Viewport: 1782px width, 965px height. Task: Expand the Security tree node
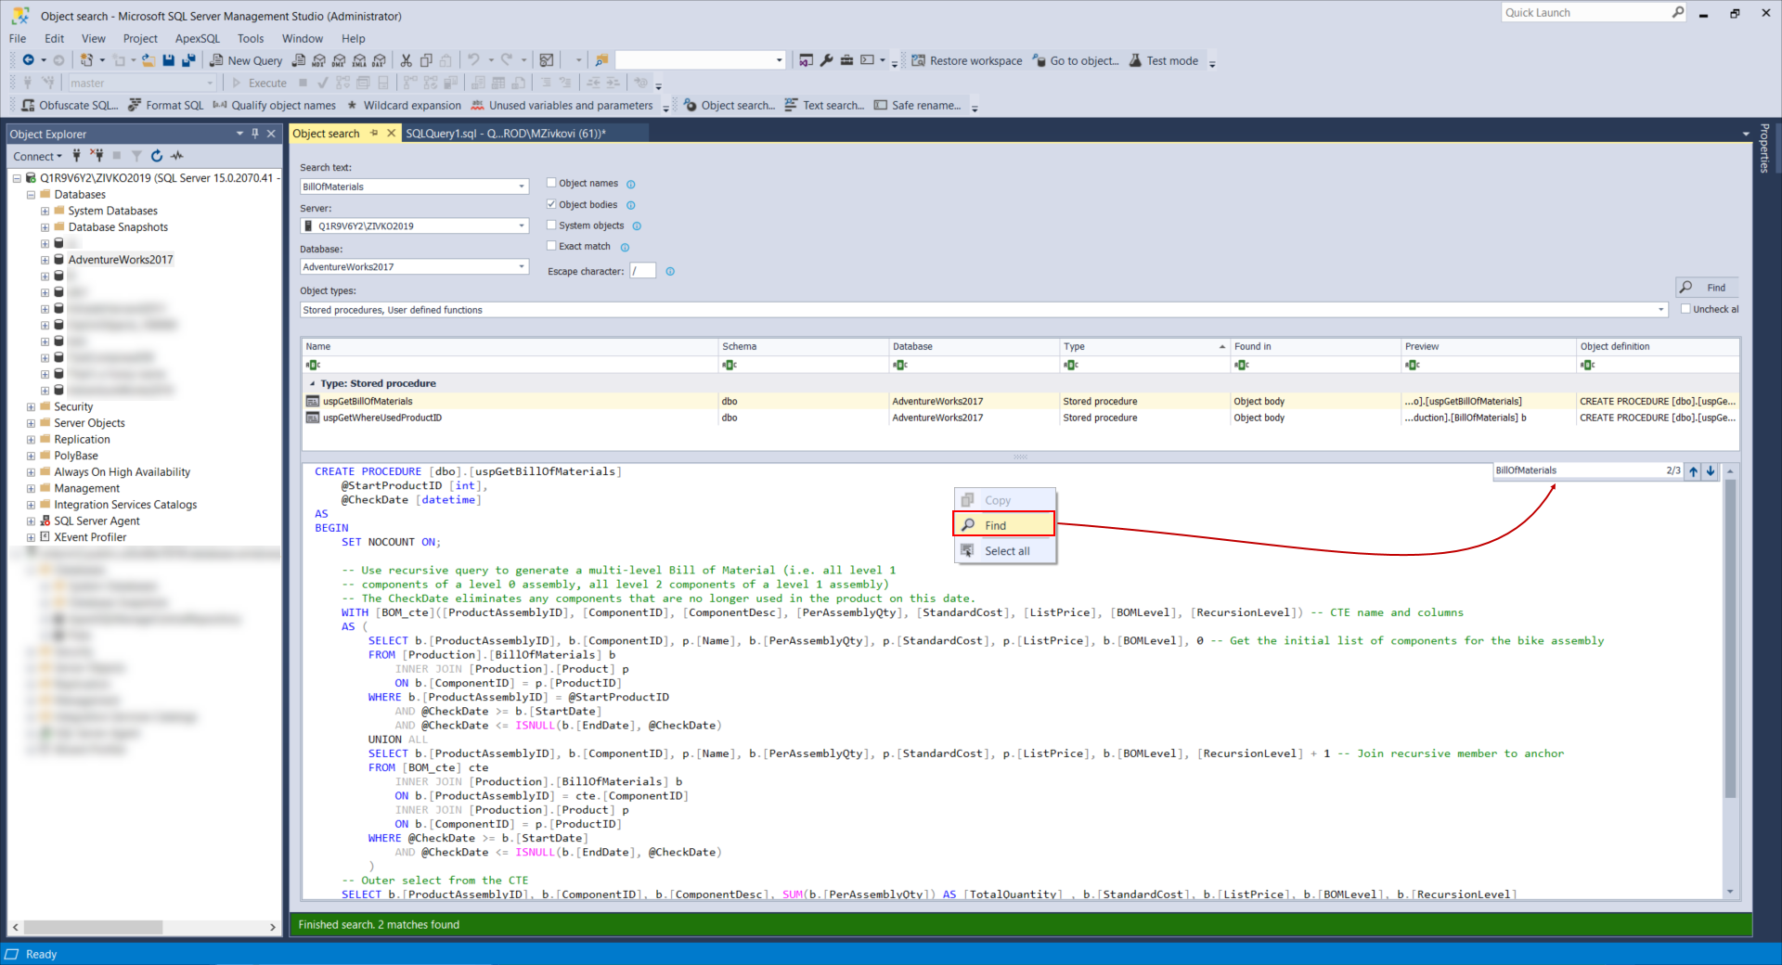[x=31, y=407]
